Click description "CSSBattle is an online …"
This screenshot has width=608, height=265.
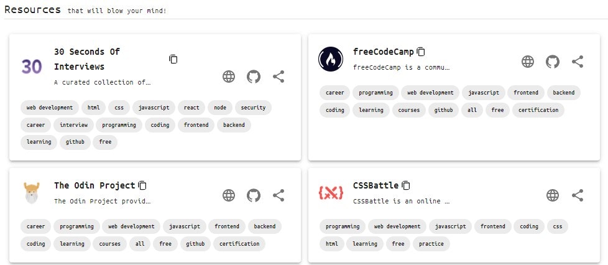point(402,201)
